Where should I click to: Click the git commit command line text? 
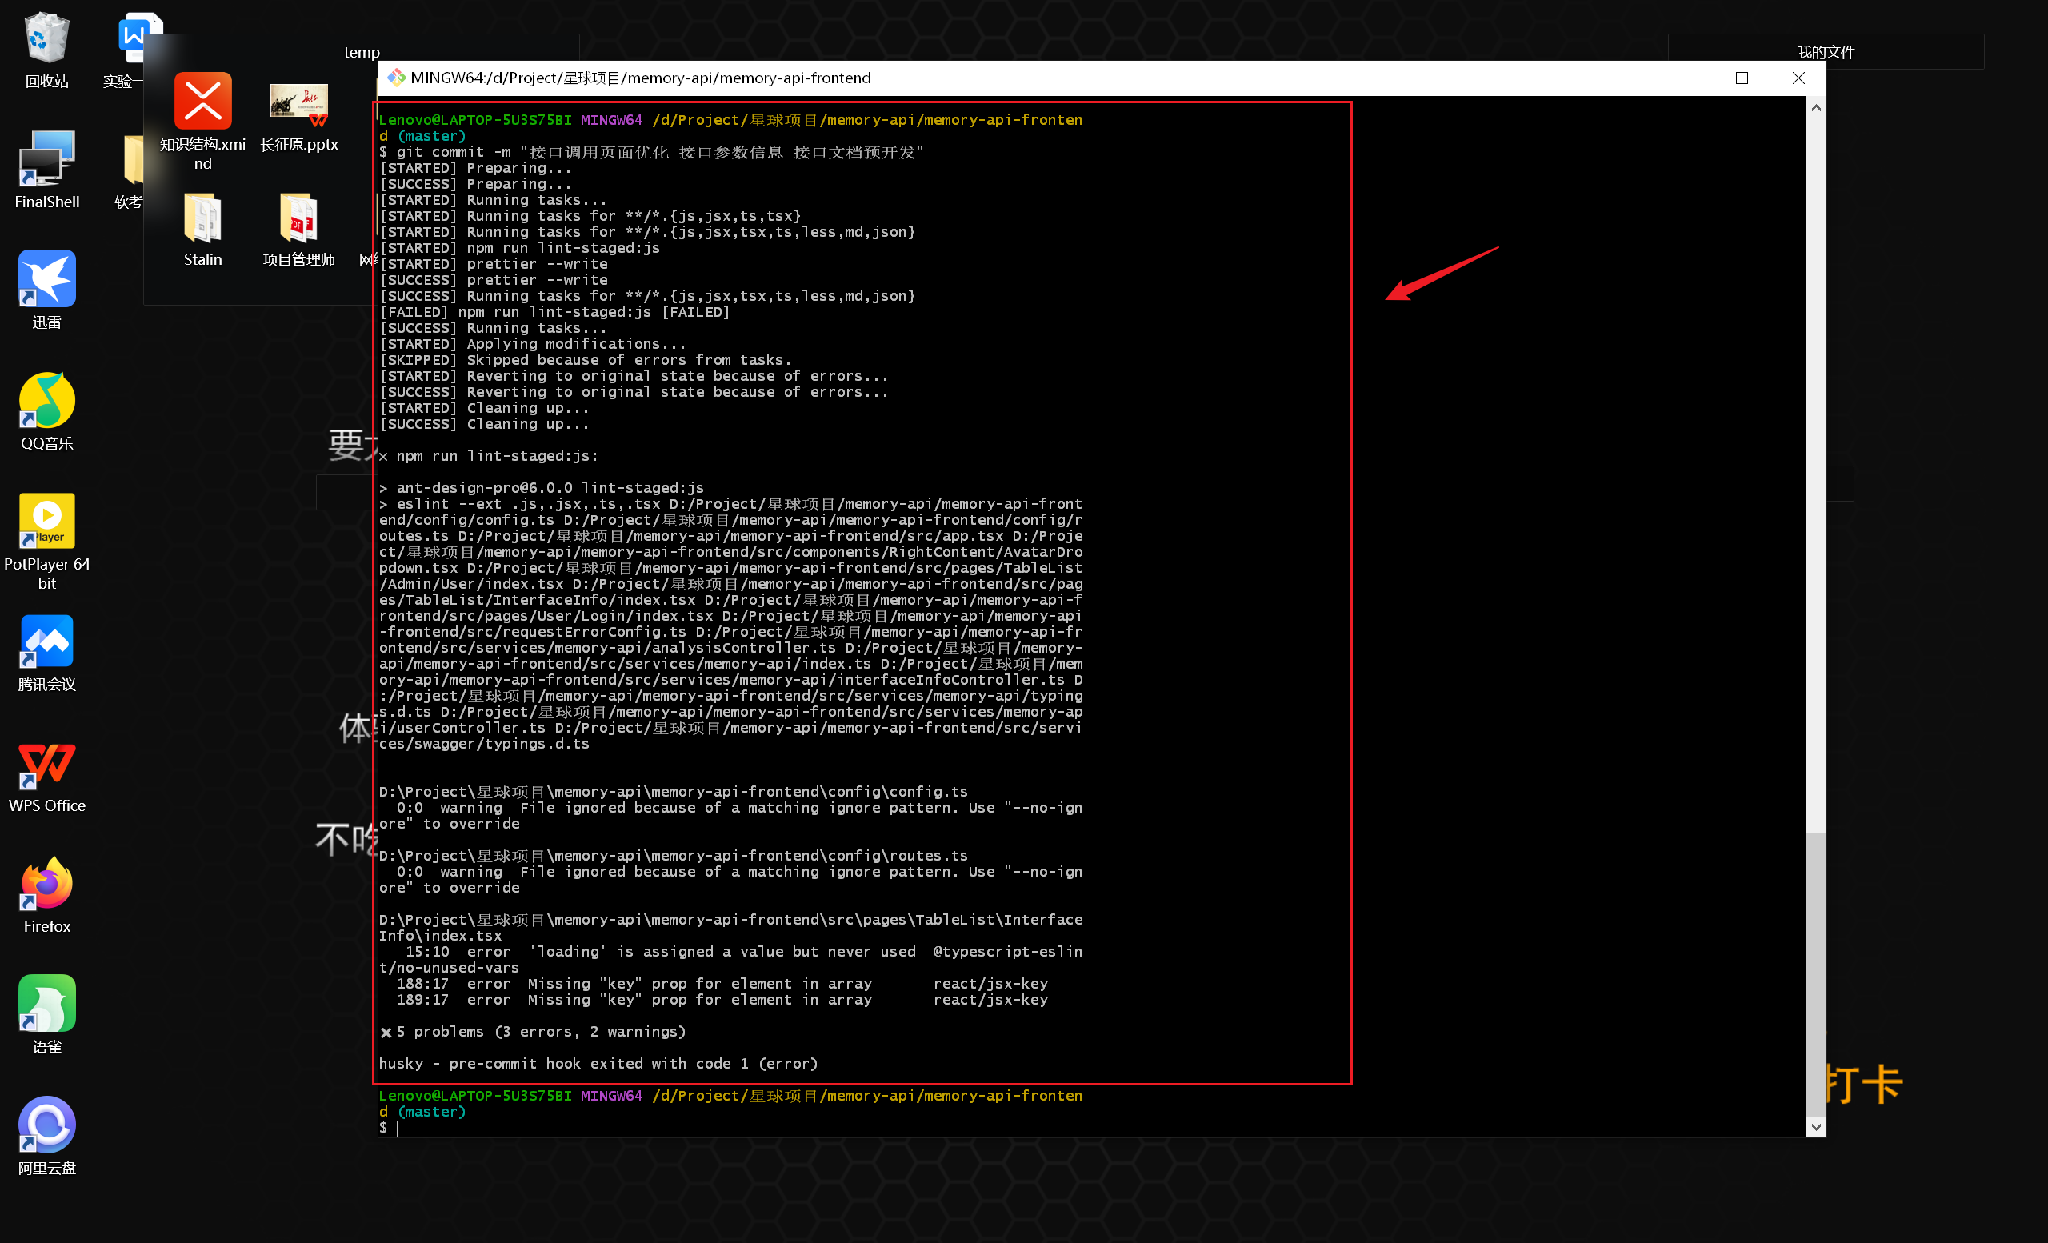[651, 152]
